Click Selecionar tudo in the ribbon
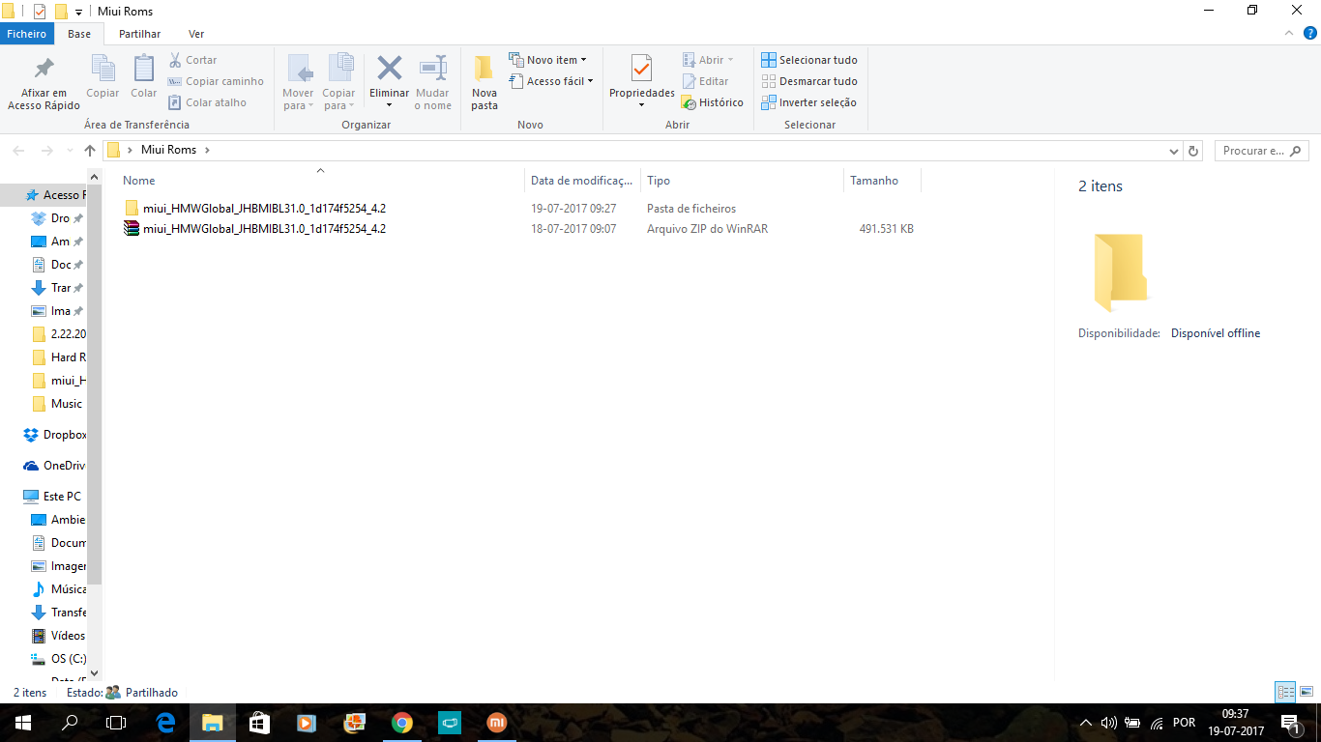1321x742 pixels. (809, 60)
